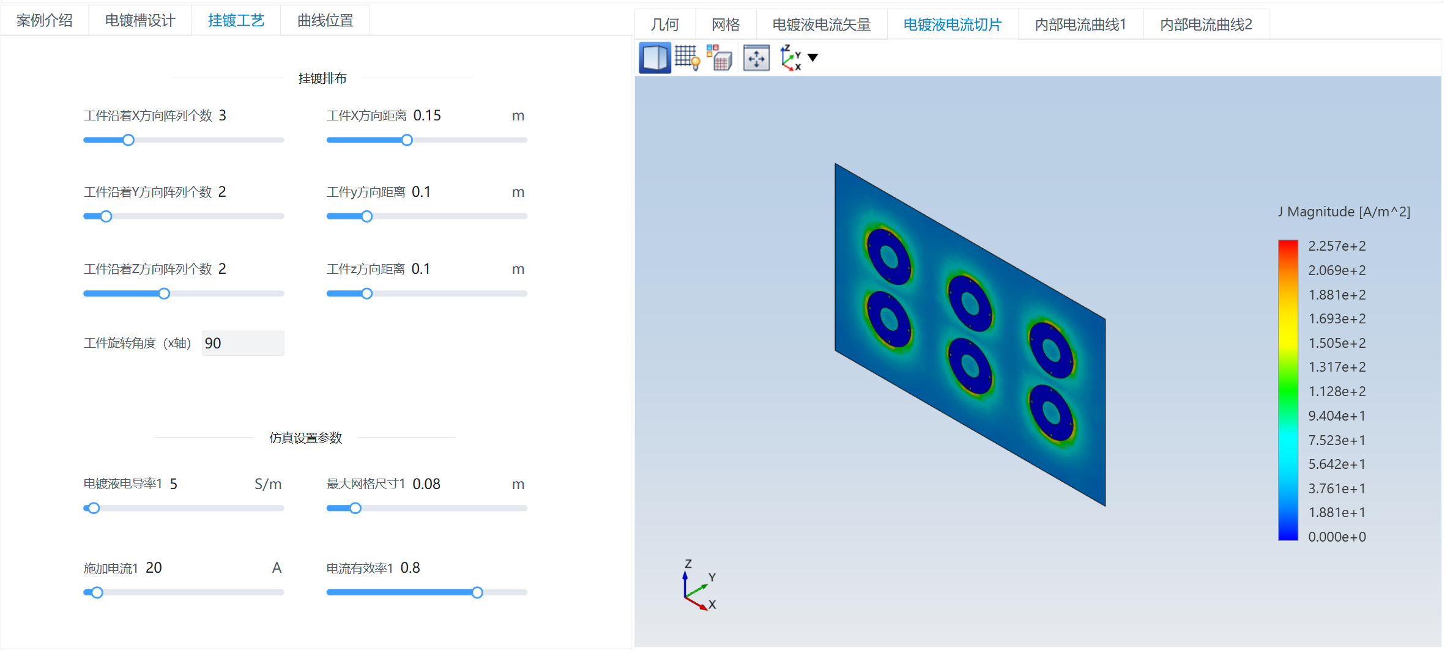
Task: Click the 工件沿着Z方向阵列个数 slider handle
Action: click(x=164, y=293)
